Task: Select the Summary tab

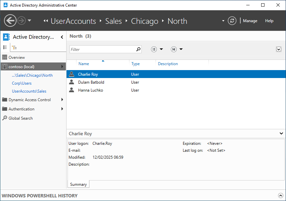Action: [x=78, y=184]
